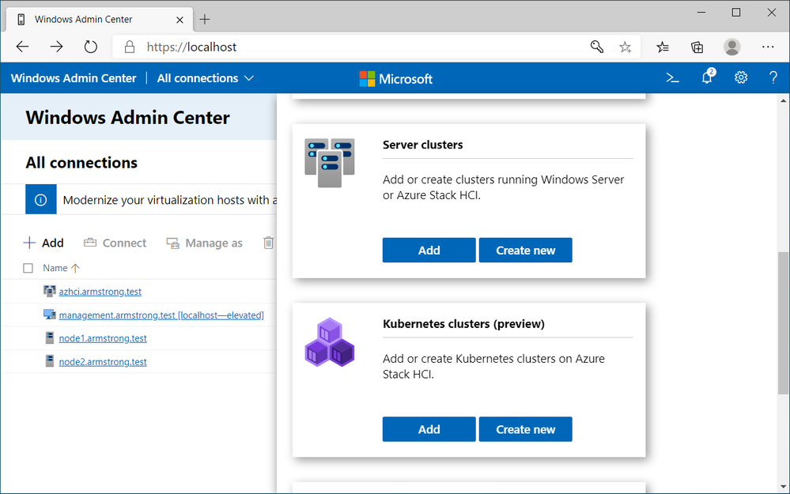Add this page to favorites star
The image size is (790, 494).
[x=626, y=47]
